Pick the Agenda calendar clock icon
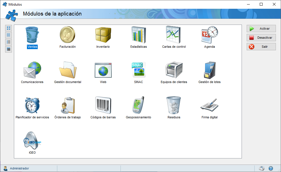Image resolution: width=281 pixels, height=172 pixels. coord(209,35)
